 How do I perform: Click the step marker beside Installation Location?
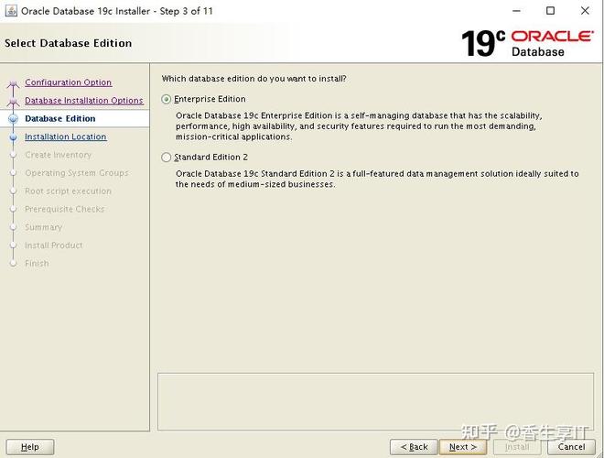[x=13, y=137]
